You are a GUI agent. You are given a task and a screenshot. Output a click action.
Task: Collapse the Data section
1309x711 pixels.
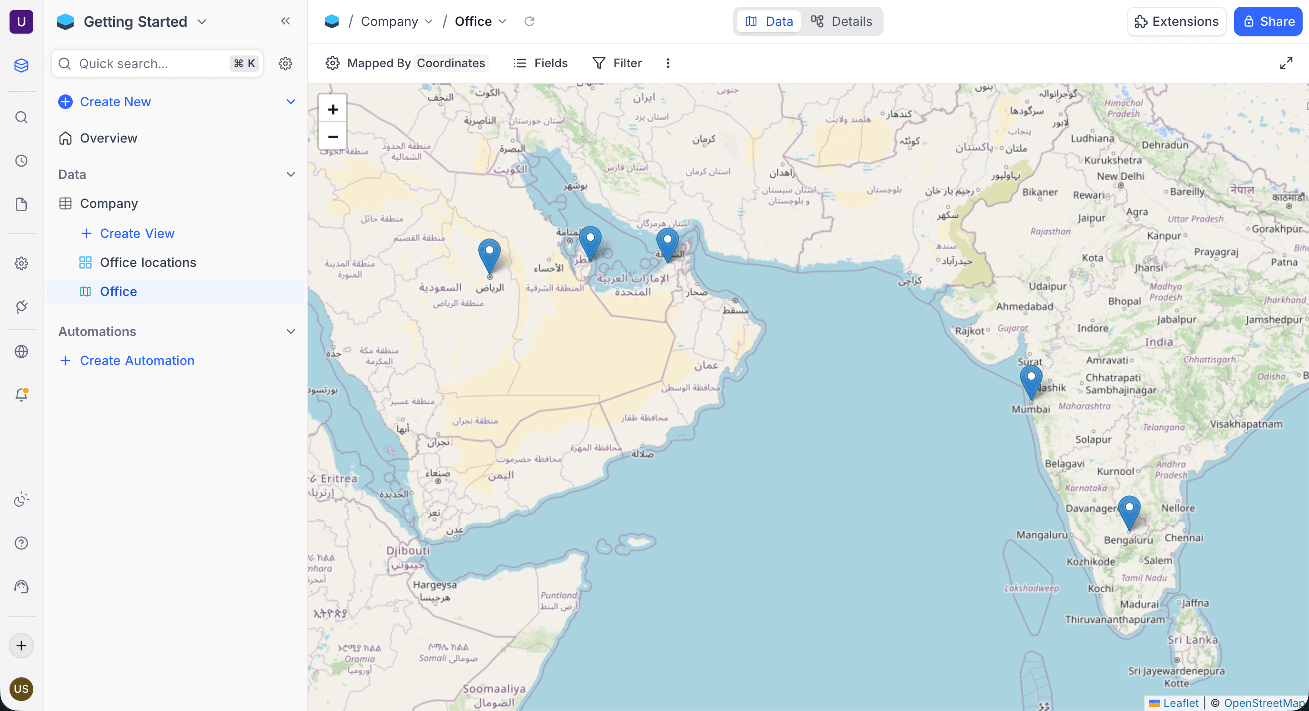(291, 174)
